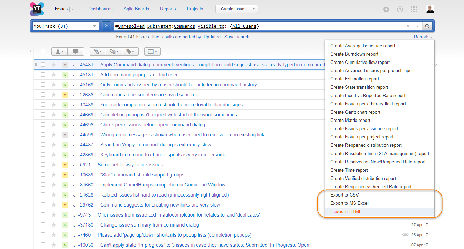Expand the Create Issue dropdown arrow
The height and width of the screenshot is (249, 464).
[254, 9]
